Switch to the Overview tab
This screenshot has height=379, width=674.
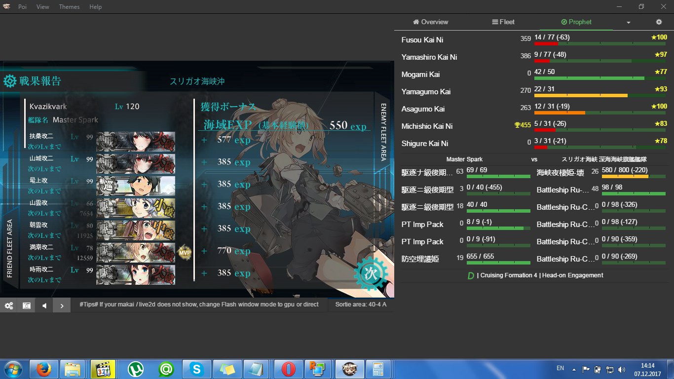pyautogui.click(x=430, y=22)
